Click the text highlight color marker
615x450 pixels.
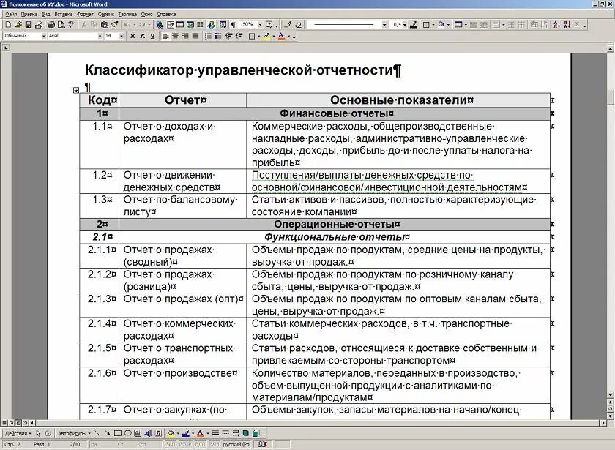click(266, 36)
